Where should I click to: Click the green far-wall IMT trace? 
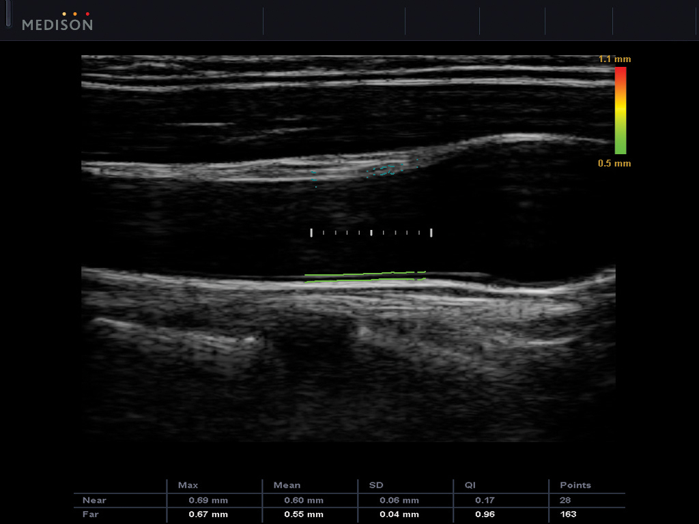pyautogui.click(x=365, y=277)
